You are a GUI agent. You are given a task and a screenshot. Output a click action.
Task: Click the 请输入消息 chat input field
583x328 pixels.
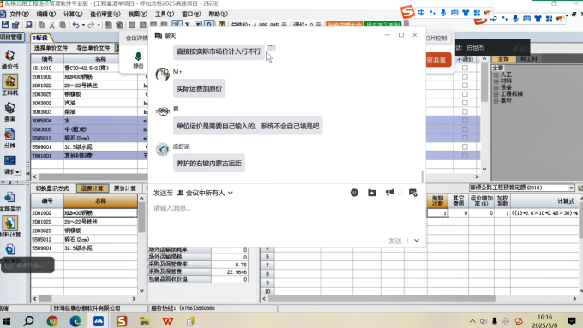click(x=286, y=219)
